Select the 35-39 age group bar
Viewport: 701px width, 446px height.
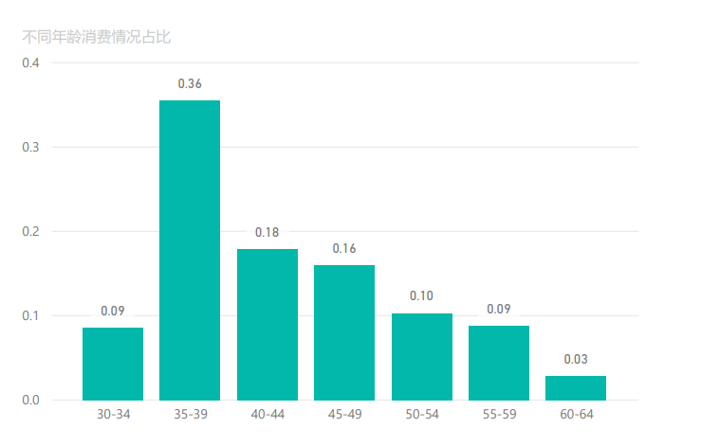click(x=190, y=250)
